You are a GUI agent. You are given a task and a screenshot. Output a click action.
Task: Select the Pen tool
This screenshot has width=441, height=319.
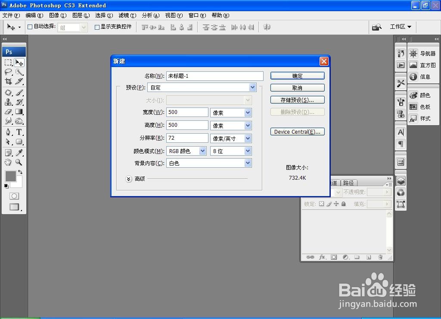tap(8, 132)
